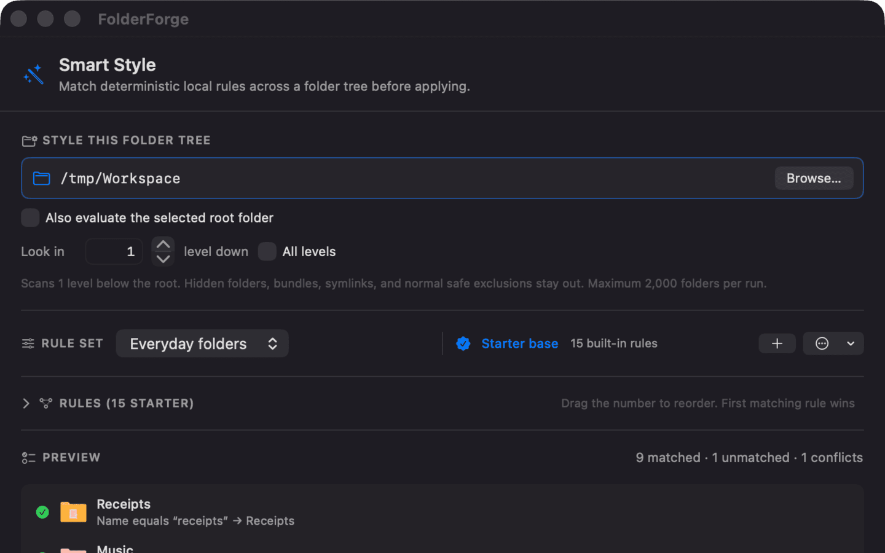This screenshot has width=885, height=553.
Task: Click the rules branch icon next to RULES
Action: tap(46, 403)
